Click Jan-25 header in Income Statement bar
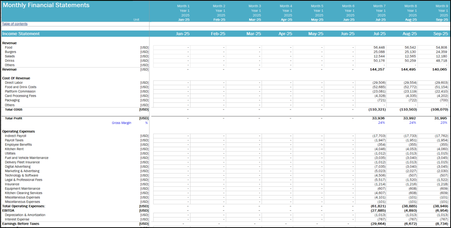 (x=183, y=34)
